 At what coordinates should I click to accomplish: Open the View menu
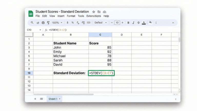click(x=52, y=16)
